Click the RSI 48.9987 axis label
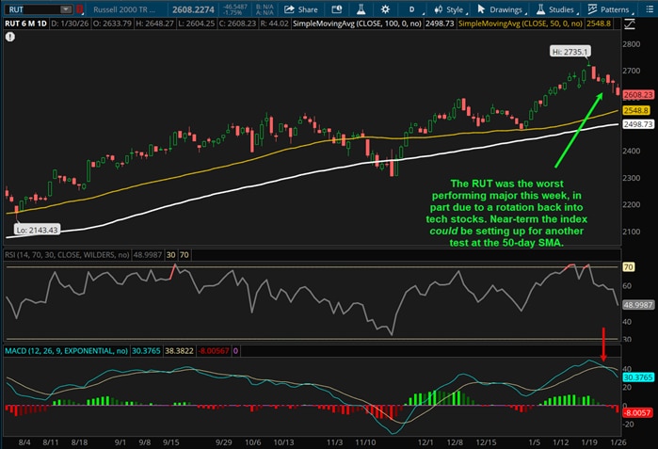The height and width of the screenshot is (449, 658). tap(638, 305)
